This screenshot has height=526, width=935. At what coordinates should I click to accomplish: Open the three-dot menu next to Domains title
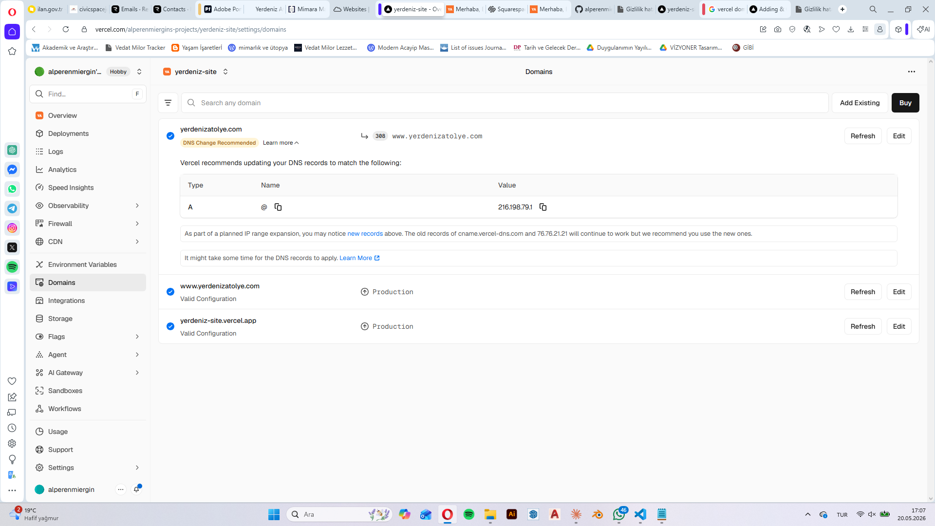(912, 72)
